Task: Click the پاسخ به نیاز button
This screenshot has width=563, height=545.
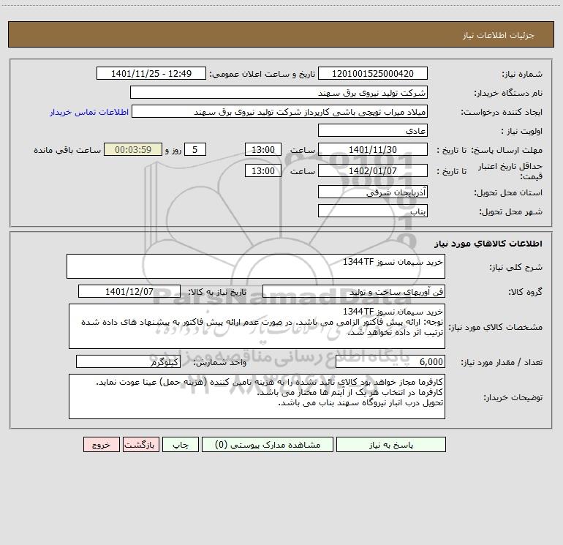Action: [x=390, y=444]
